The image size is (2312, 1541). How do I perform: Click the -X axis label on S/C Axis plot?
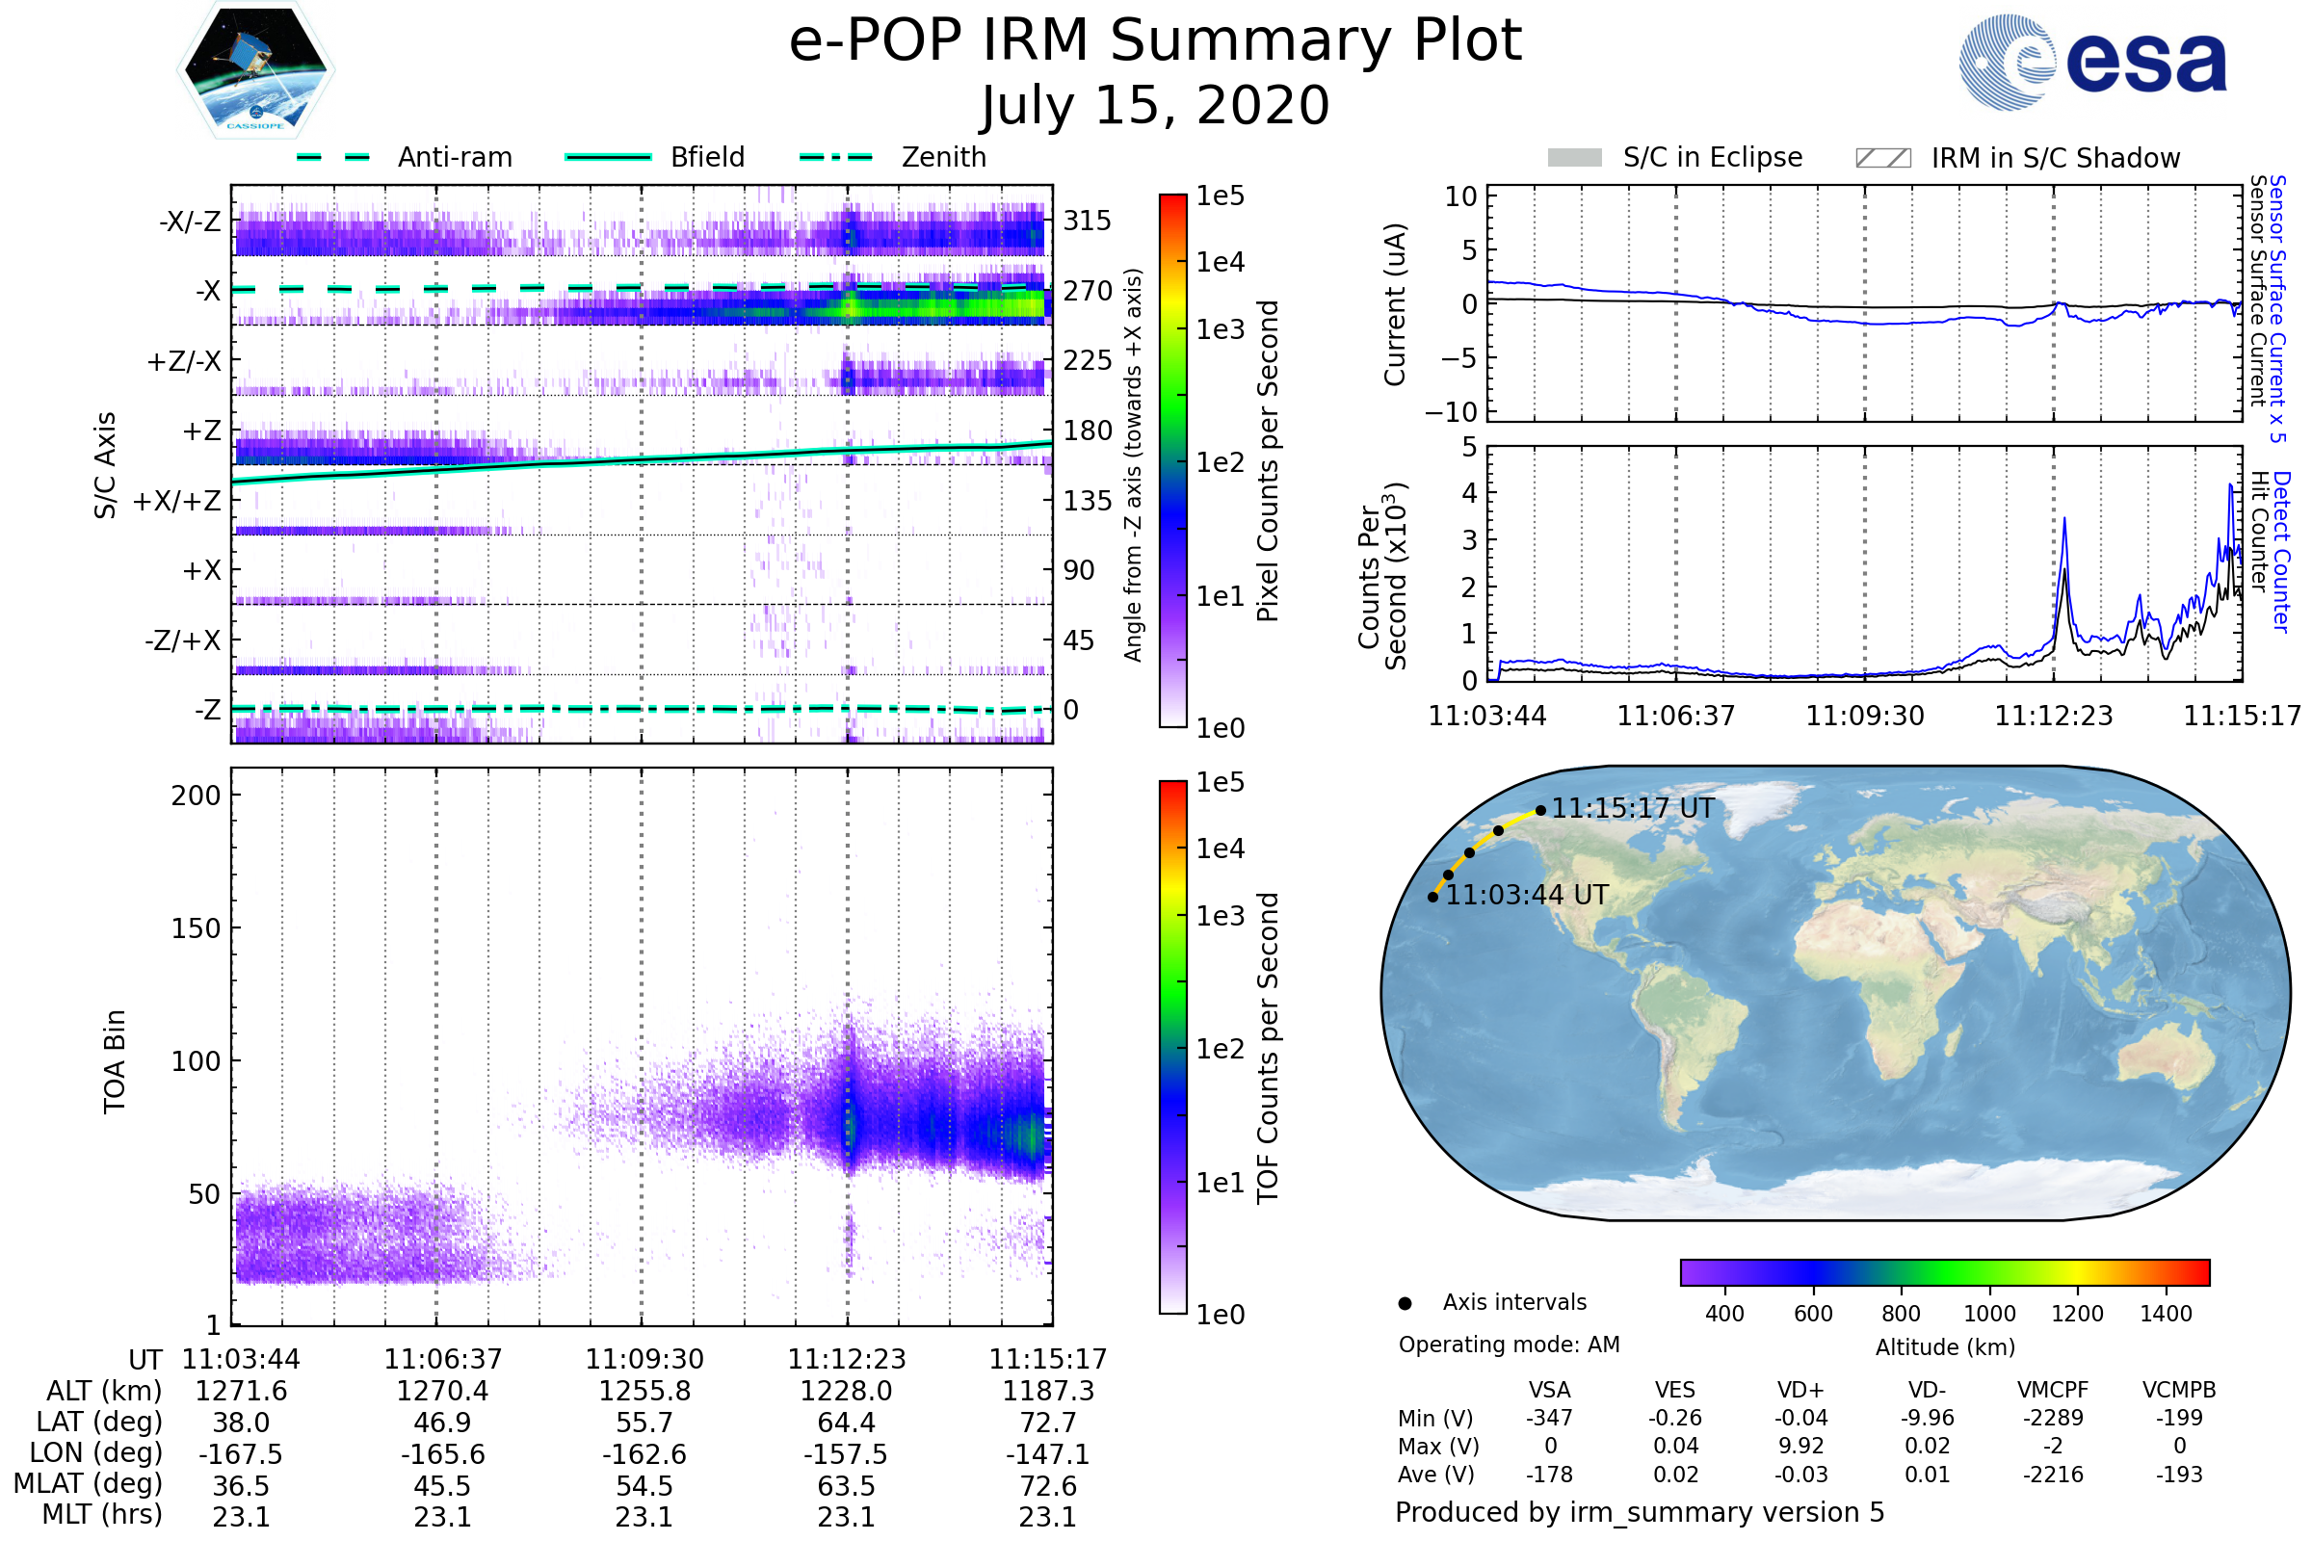[207, 291]
